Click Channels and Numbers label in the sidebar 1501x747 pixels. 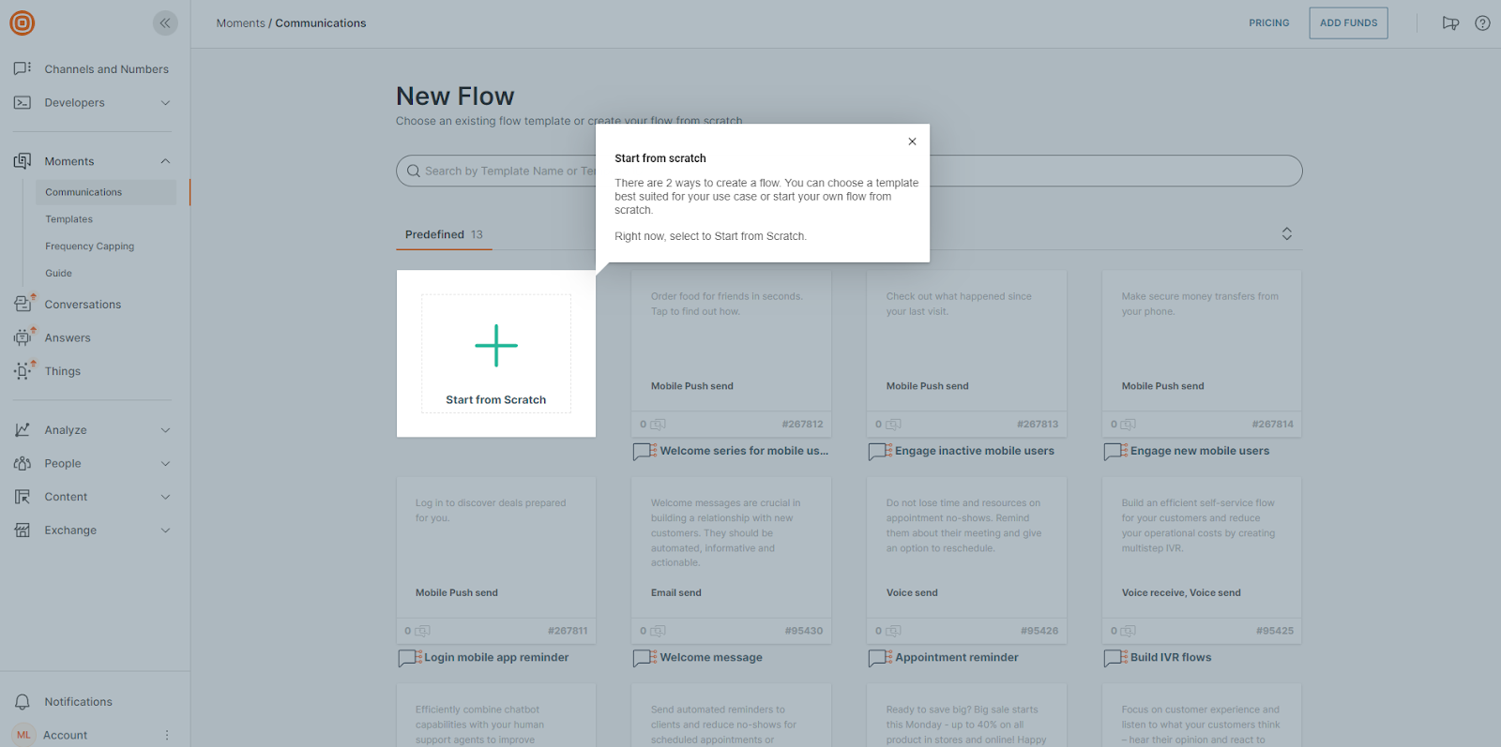[x=107, y=69]
